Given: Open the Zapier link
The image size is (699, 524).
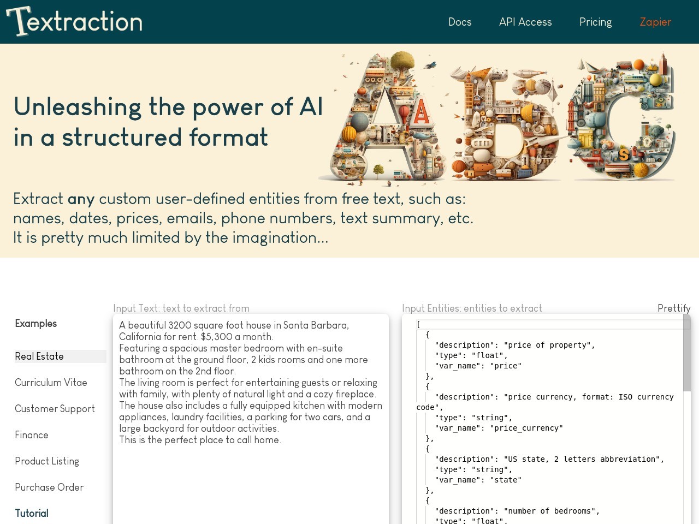Looking at the screenshot, I should (655, 22).
